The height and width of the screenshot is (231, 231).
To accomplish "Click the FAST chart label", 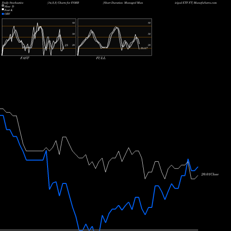I will (24, 58).
